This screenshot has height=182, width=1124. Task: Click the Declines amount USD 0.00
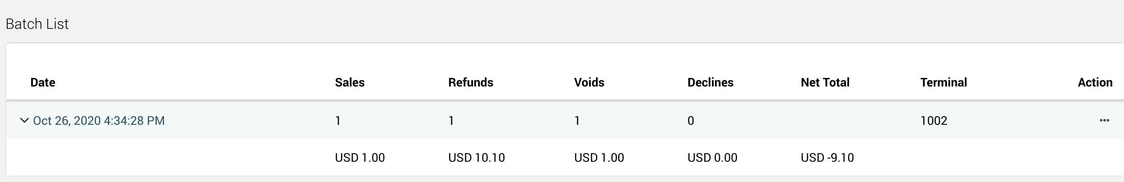click(712, 158)
